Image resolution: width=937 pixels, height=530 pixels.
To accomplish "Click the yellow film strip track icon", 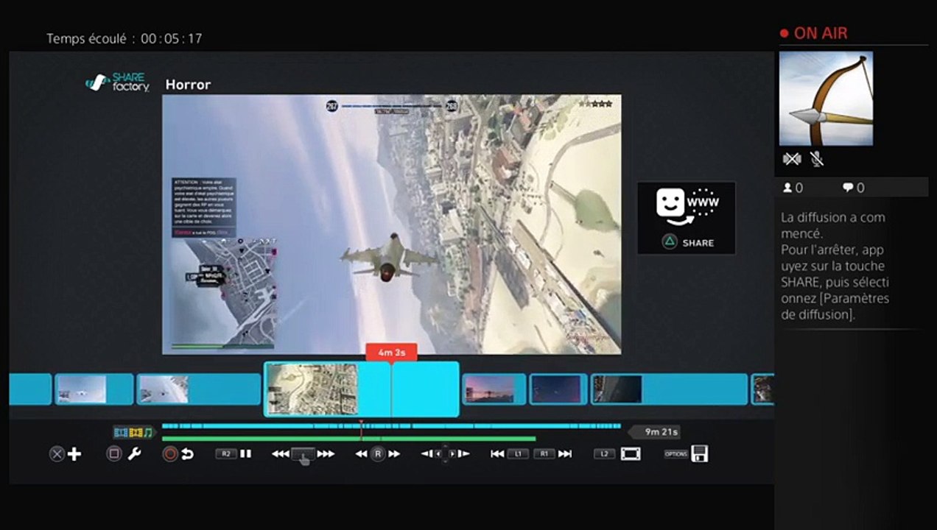I will (x=136, y=432).
